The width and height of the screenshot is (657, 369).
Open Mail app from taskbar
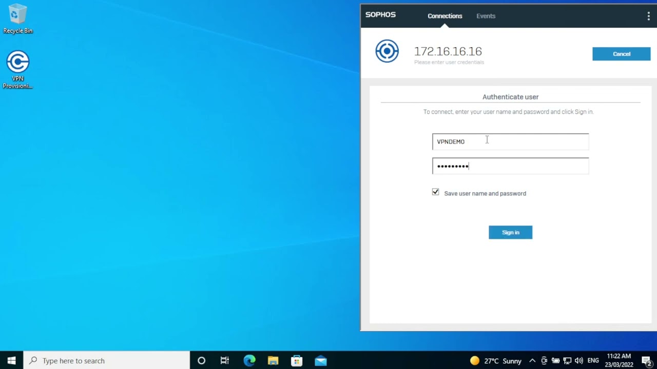click(321, 360)
